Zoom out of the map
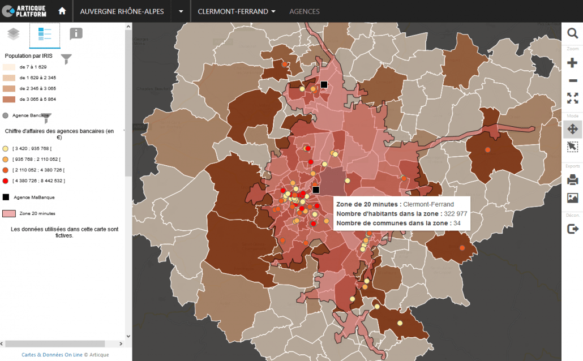The width and height of the screenshot is (583, 361). (x=572, y=81)
